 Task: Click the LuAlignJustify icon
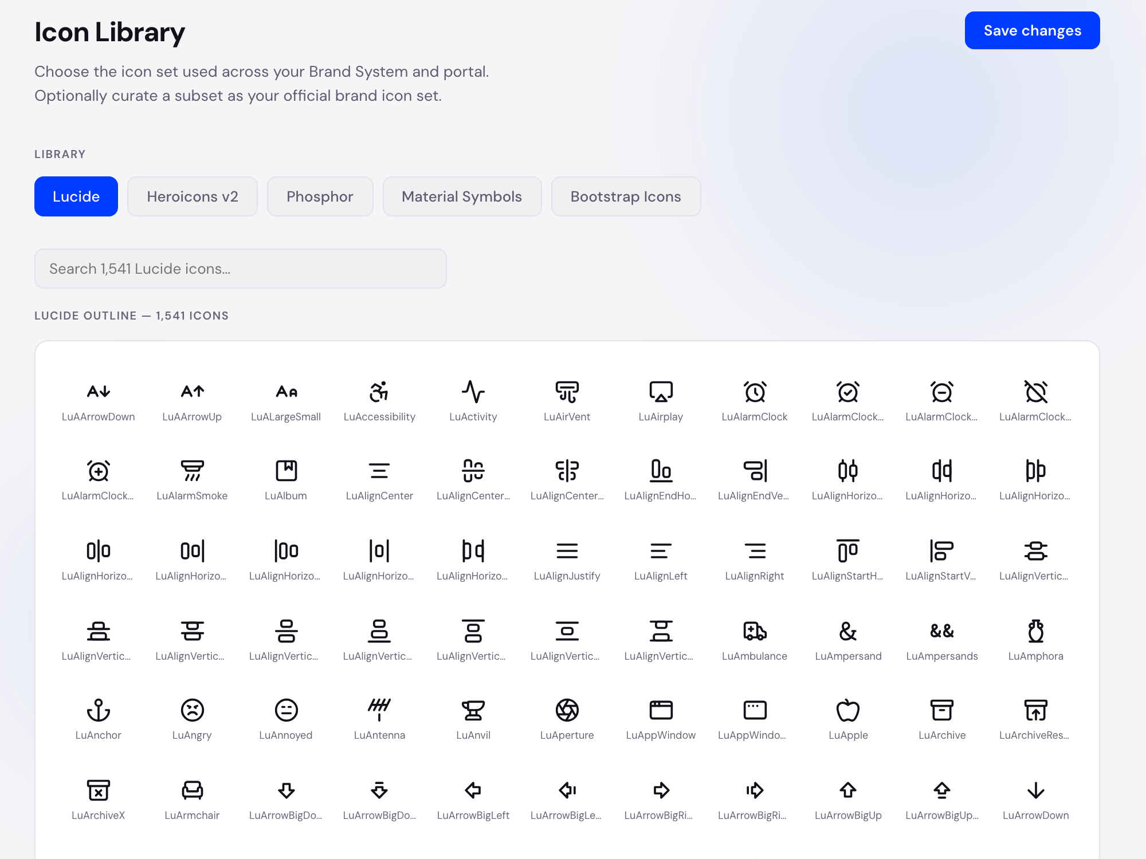coord(567,551)
